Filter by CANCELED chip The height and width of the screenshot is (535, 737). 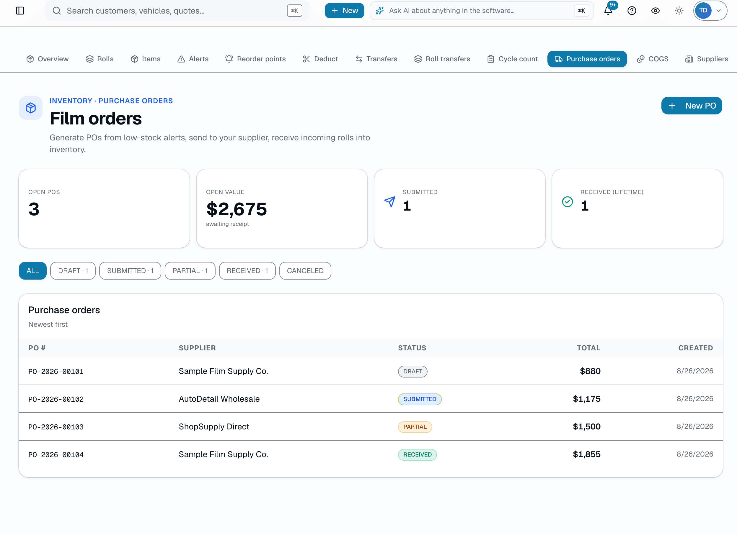[x=305, y=271]
